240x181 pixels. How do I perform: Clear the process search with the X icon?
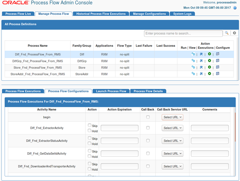[234, 33]
